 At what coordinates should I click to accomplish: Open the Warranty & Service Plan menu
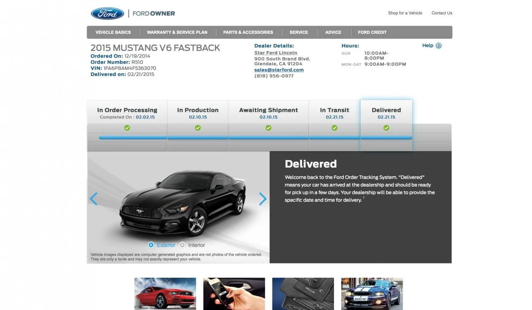pyautogui.click(x=177, y=32)
